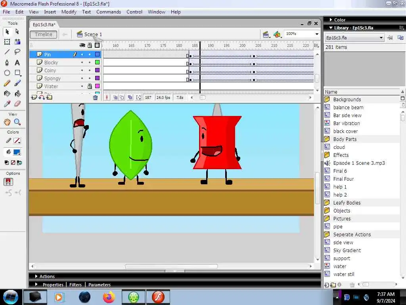Click the Add Motion Guide icon

pos(41,98)
